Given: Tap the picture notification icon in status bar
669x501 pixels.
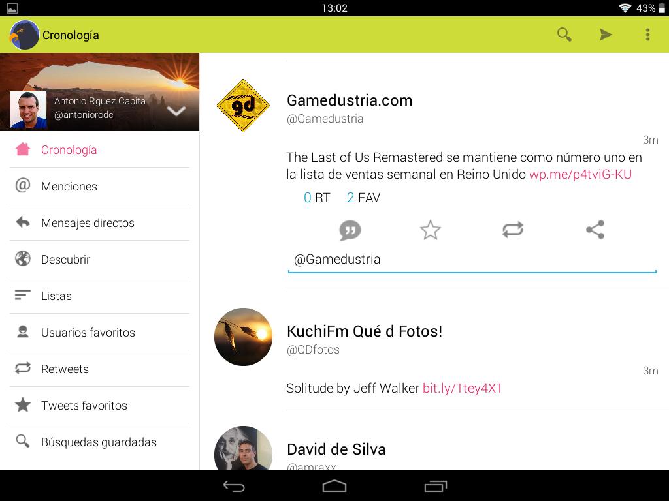Looking at the screenshot, I should point(12,8).
